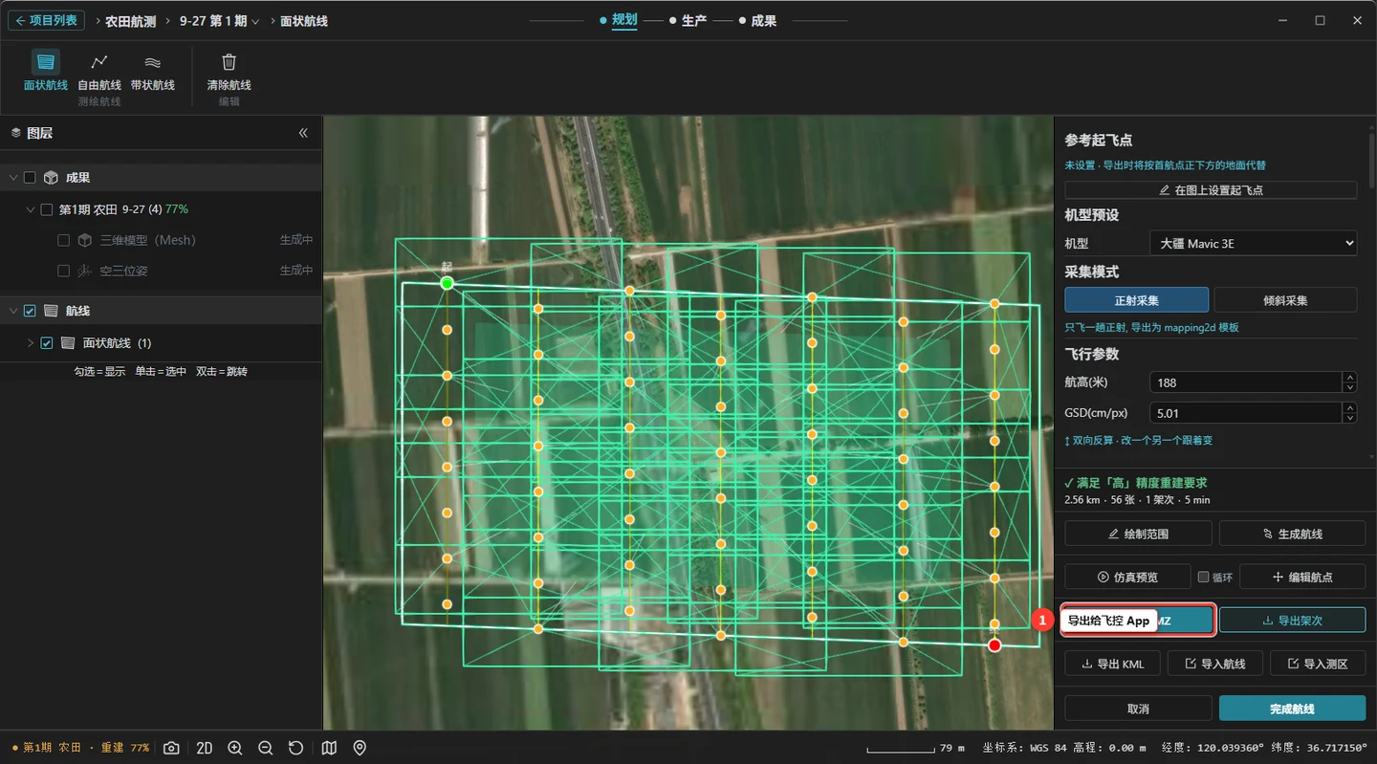
Task: Click the 项目列表 back button
Action: [x=46, y=20]
